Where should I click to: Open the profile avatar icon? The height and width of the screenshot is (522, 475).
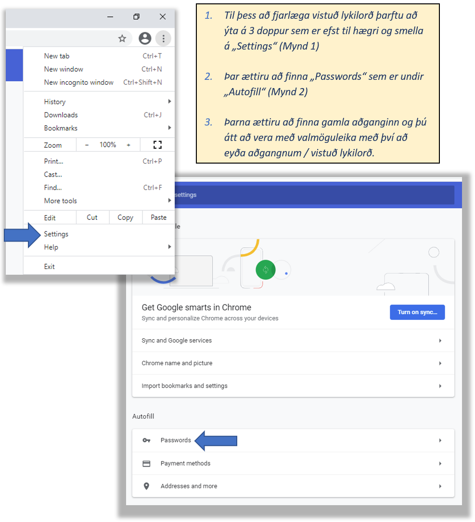(144, 38)
